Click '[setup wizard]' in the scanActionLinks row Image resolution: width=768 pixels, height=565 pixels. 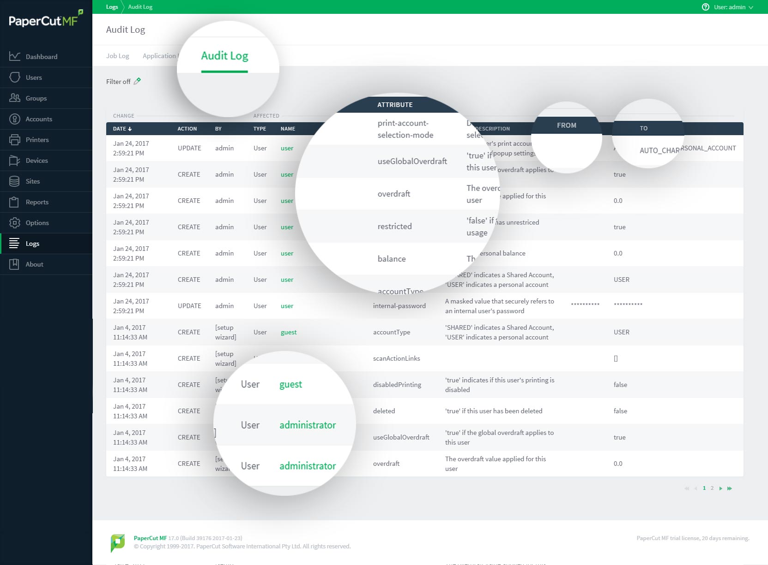tap(225, 358)
